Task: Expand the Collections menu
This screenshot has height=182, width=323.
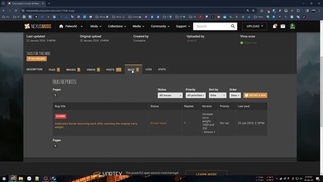Action: pos(117,26)
